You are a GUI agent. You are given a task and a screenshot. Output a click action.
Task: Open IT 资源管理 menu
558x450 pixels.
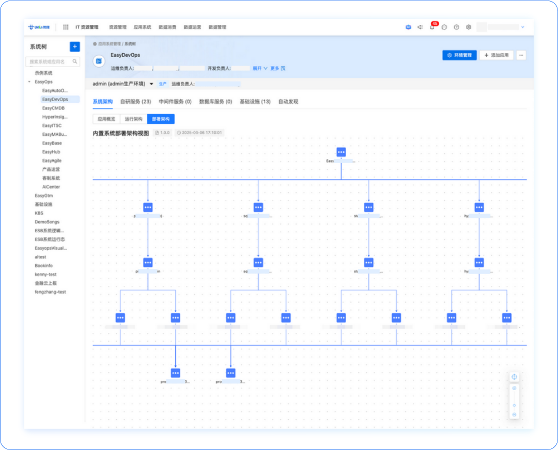[87, 27]
